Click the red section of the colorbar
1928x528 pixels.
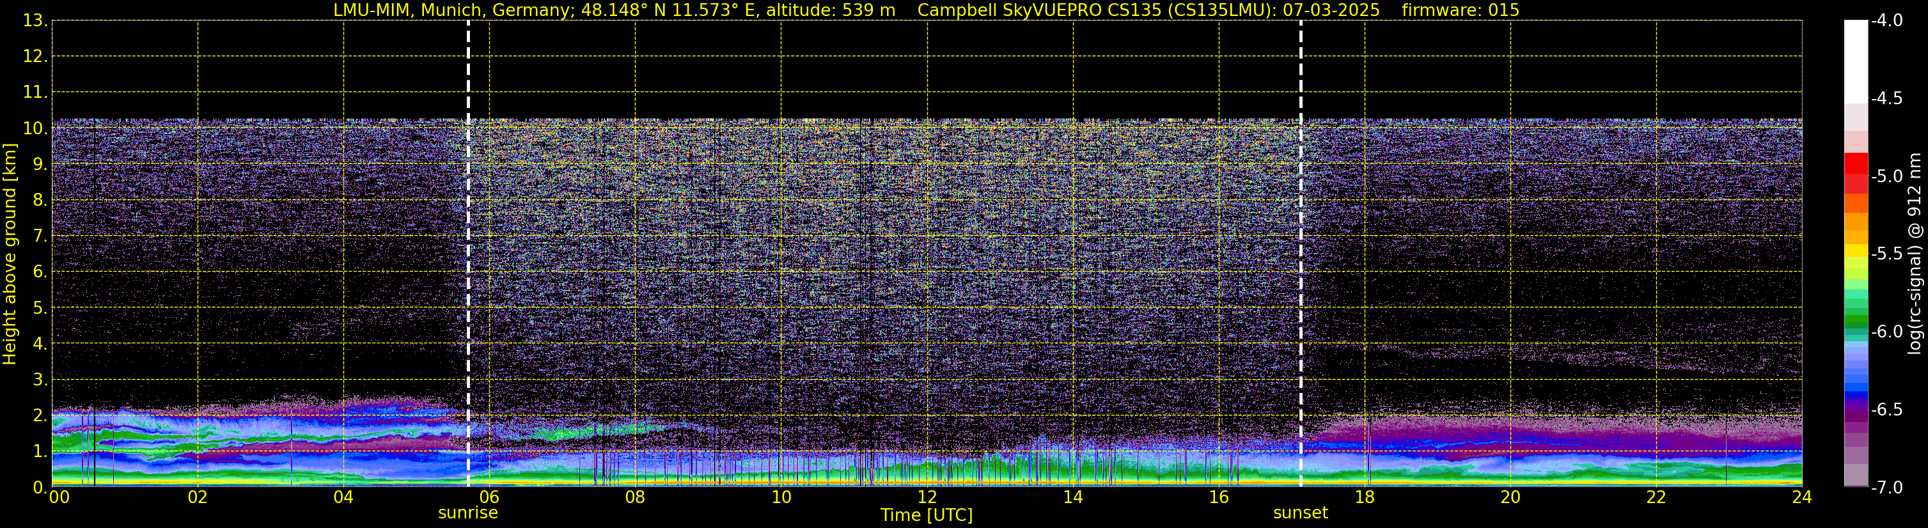pyautogui.click(x=1855, y=173)
